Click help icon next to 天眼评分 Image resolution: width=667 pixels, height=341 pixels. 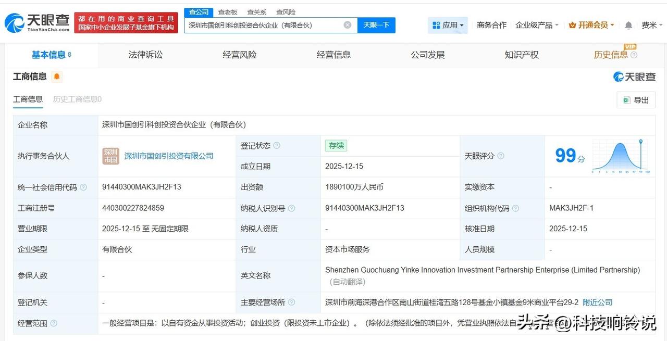point(501,156)
